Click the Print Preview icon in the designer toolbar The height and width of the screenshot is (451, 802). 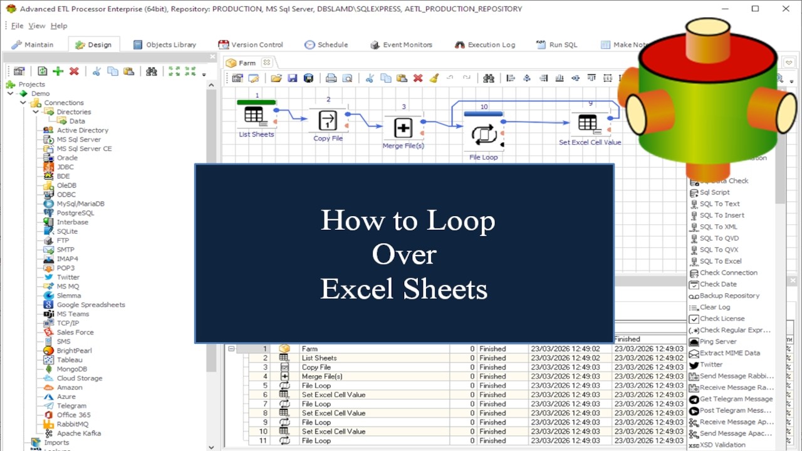(346, 78)
